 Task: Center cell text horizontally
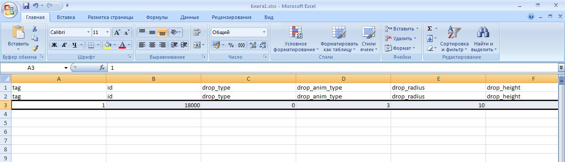coord(152,45)
